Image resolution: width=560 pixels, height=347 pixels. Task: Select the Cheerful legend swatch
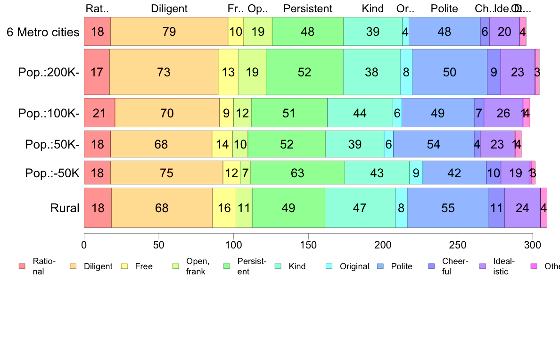pyautogui.click(x=431, y=266)
